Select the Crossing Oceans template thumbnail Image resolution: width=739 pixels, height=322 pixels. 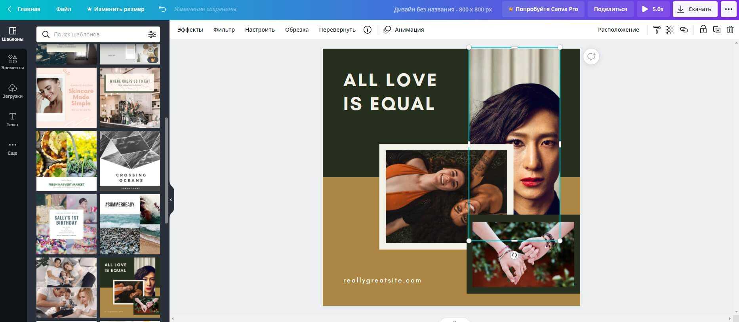tap(130, 161)
